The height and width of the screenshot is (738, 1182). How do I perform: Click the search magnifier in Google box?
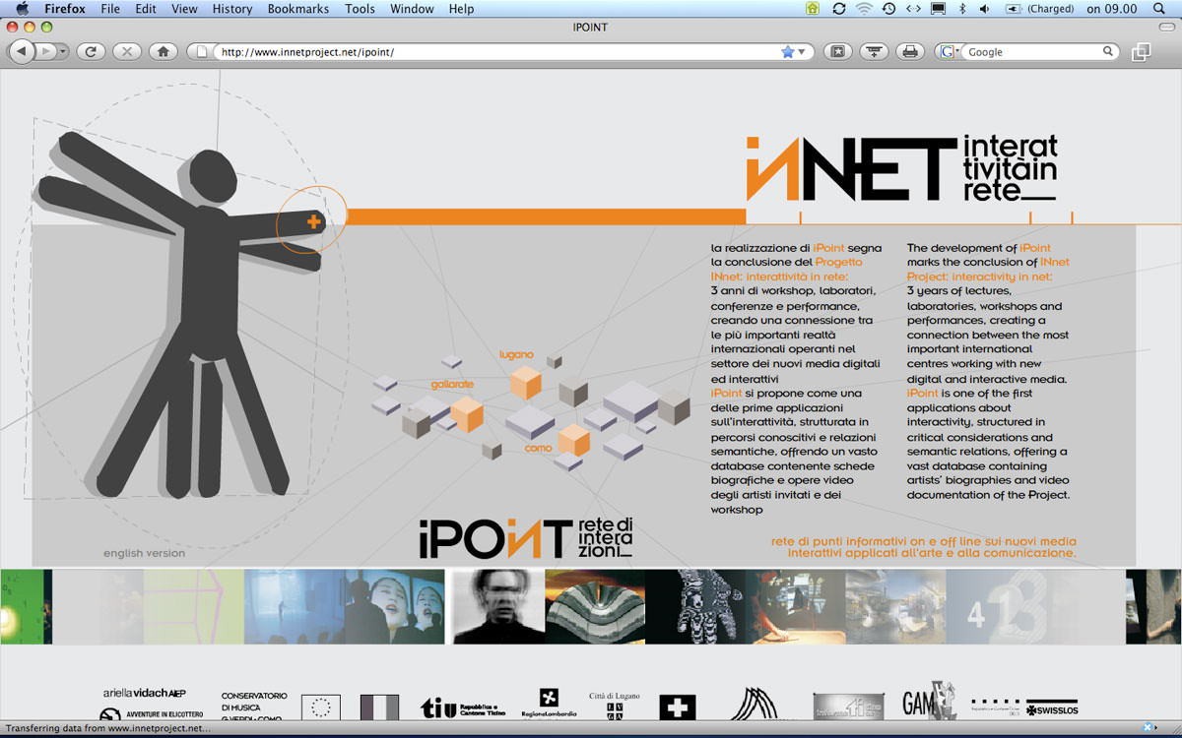[1108, 51]
